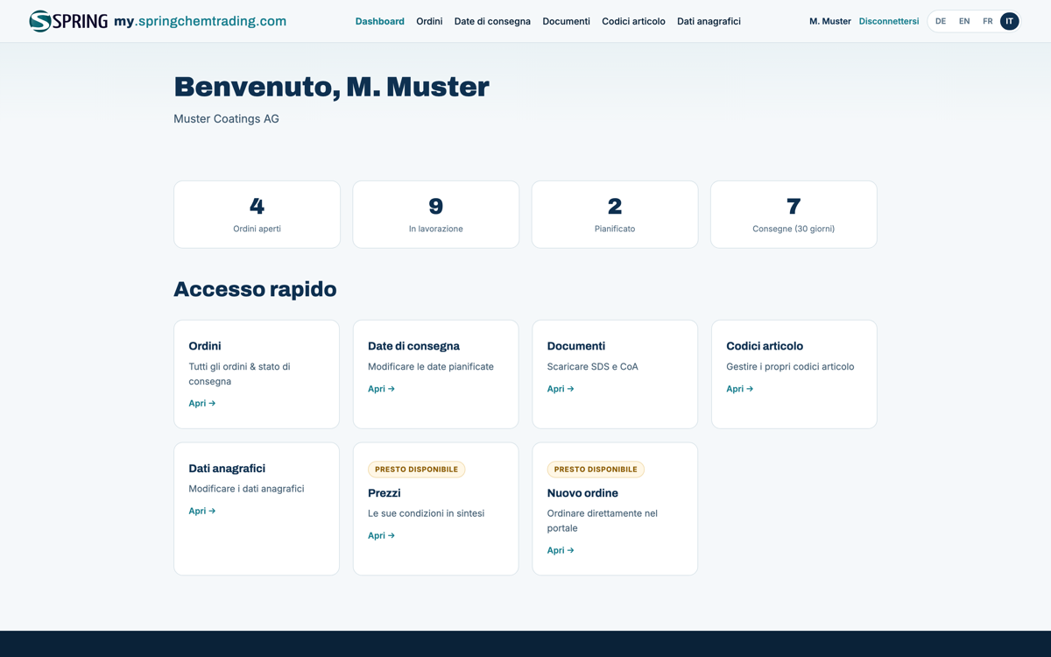
Task: Open Codici articolo in the top navigation
Action: [x=633, y=21]
